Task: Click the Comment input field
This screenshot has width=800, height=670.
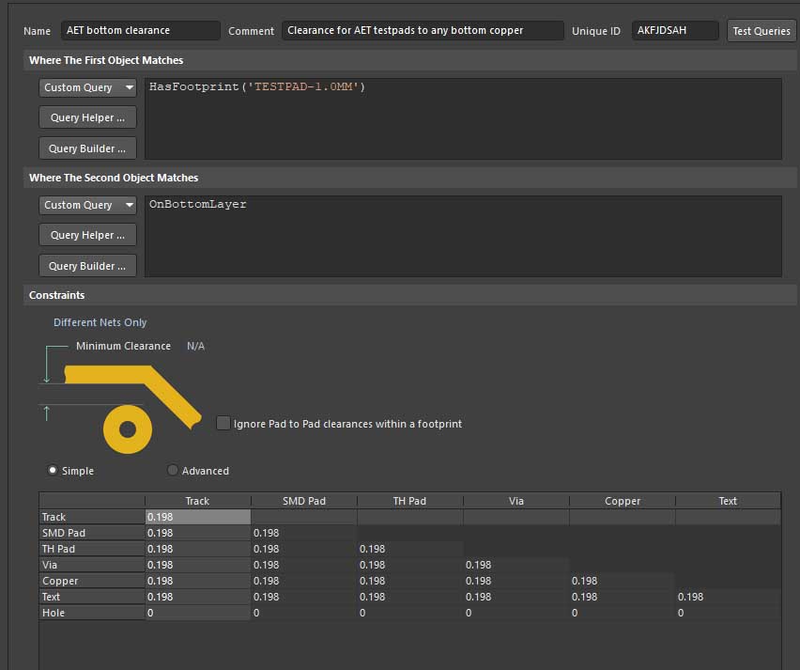Action: [423, 31]
